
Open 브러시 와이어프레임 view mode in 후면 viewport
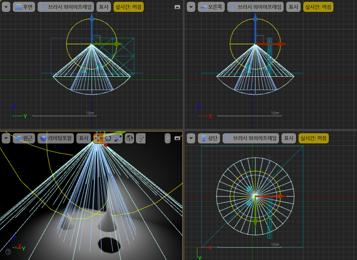[x=66, y=7]
